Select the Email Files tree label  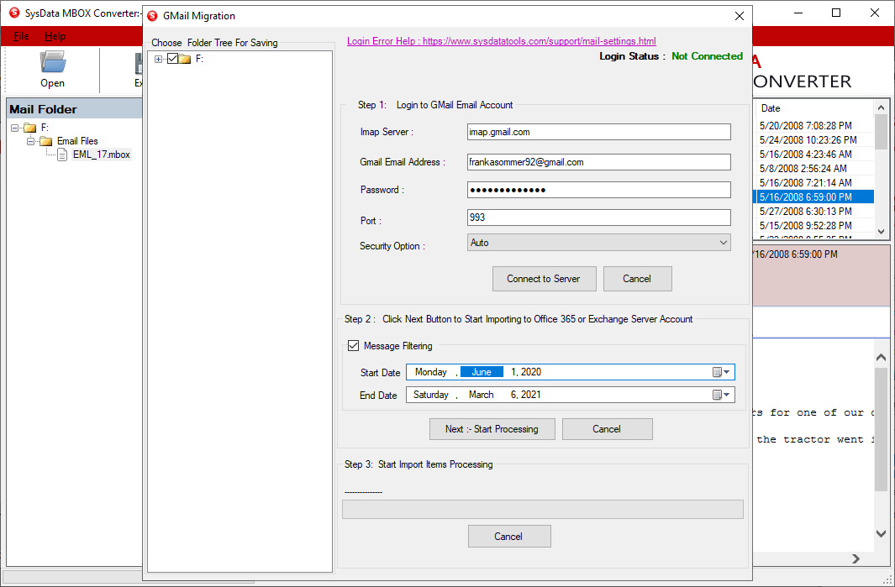pyautogui.click(x=77, y=141)
